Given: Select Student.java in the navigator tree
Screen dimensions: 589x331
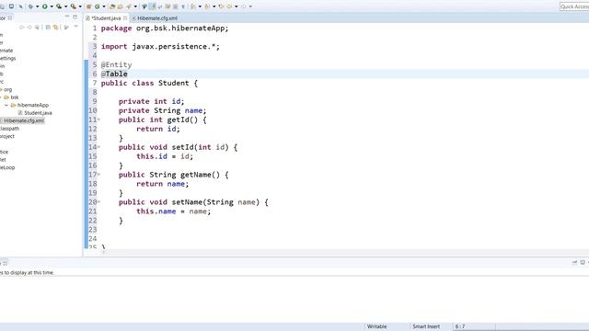Looking at the screenshot, I should 38,112.
